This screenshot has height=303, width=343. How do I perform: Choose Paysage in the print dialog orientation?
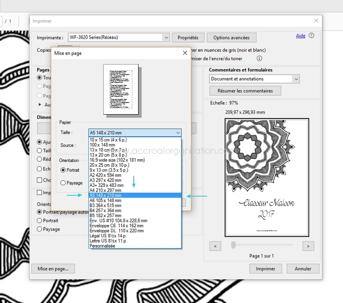(40, 229)
